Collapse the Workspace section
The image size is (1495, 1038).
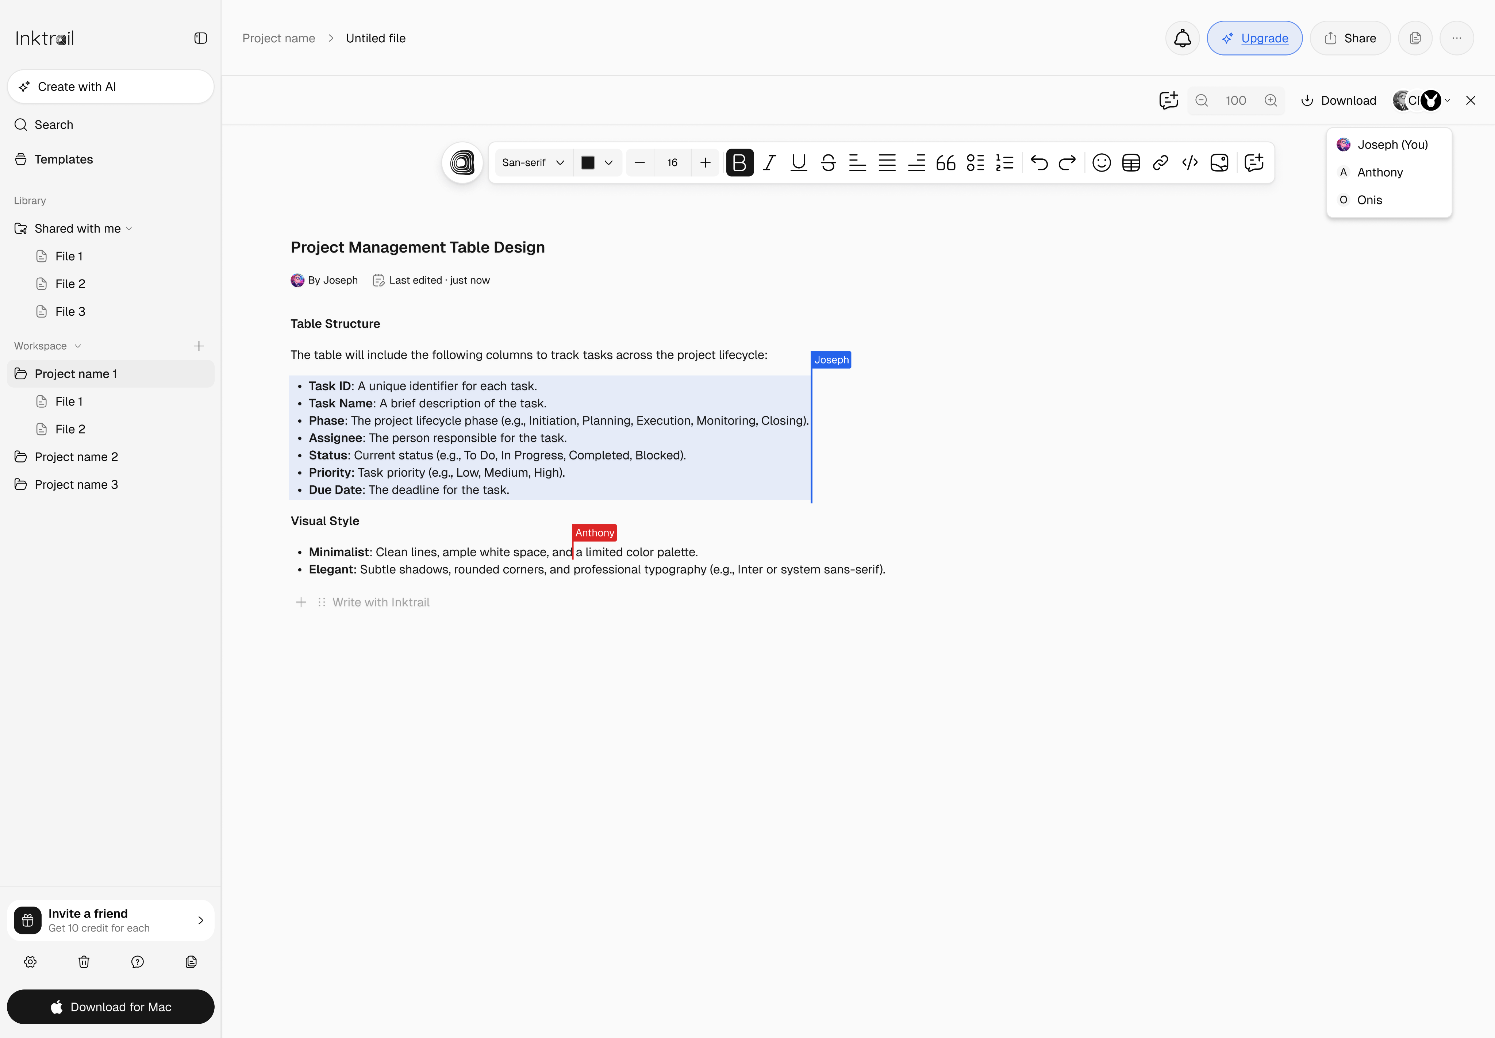pos(78,345)
